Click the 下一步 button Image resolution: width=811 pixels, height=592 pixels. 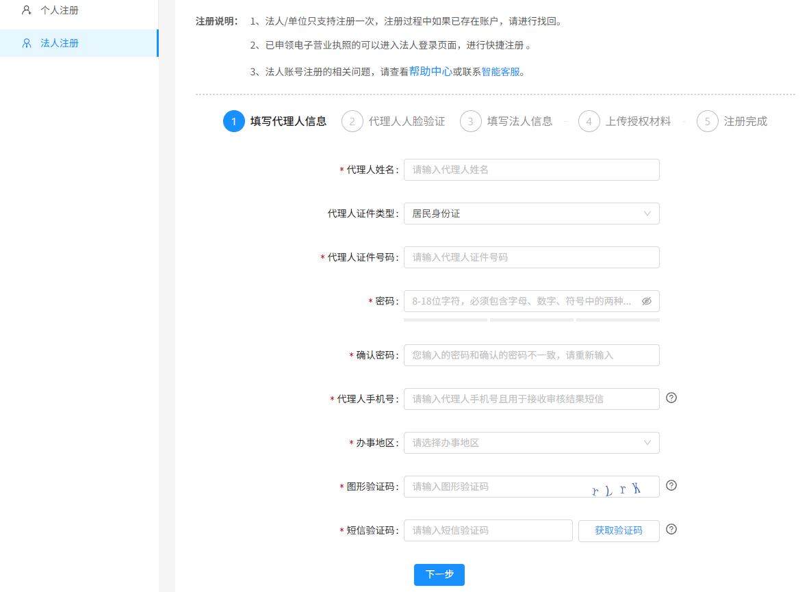(x=439, y=575)
